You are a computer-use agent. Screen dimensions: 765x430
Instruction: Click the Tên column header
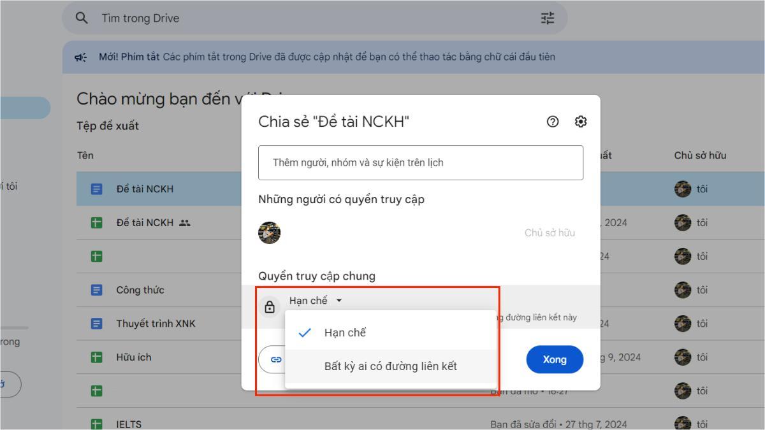pos(85,155)
